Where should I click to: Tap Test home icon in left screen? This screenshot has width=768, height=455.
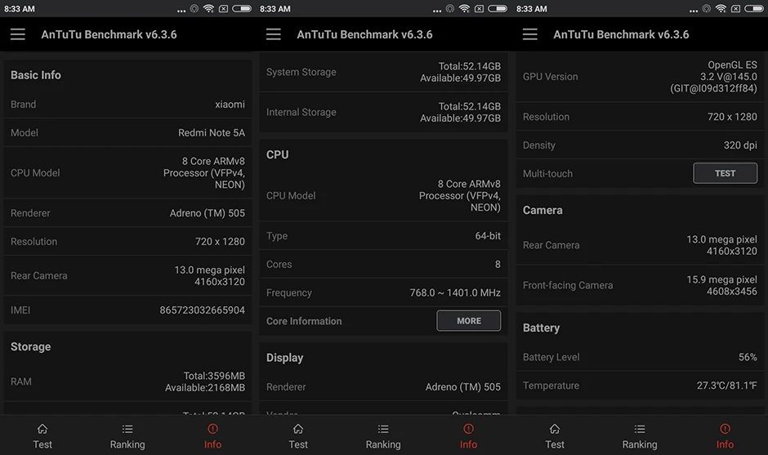pos(42,429)
